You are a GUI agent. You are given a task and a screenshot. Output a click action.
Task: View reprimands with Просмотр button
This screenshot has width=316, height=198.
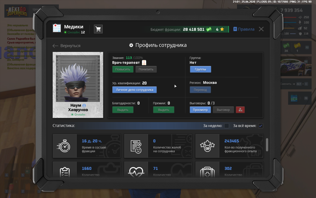[200, 110]
